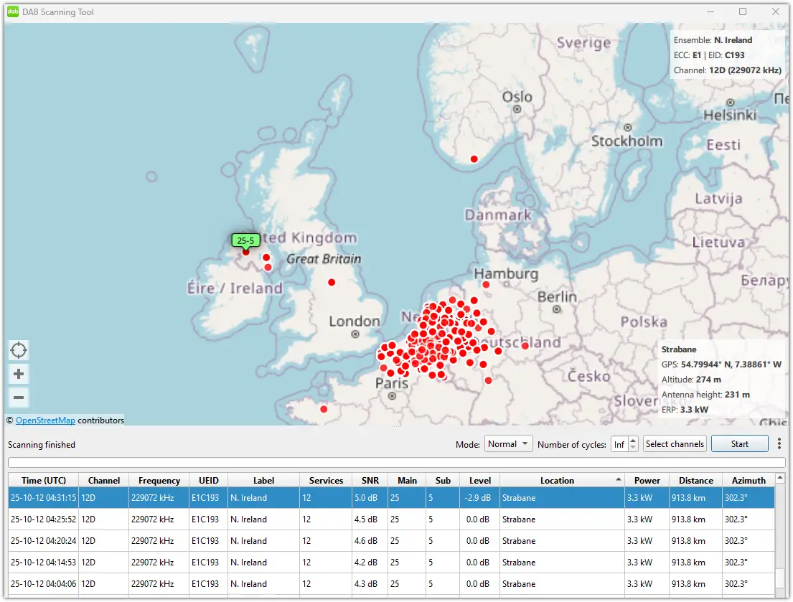The width and height of the screenshot is (793, 602).
Task: Click the Number of cycles input field
Action: (619, 445)
